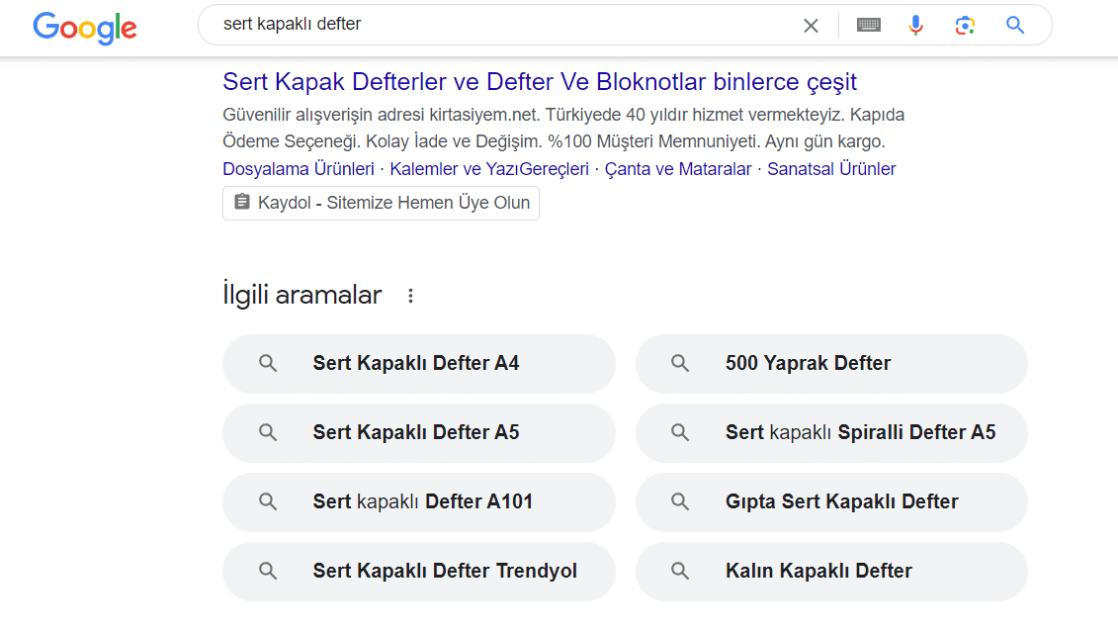The height and width of the screenshot is (630, 1118).
Task: Click inside the search input field
Action: click(494, 25)
